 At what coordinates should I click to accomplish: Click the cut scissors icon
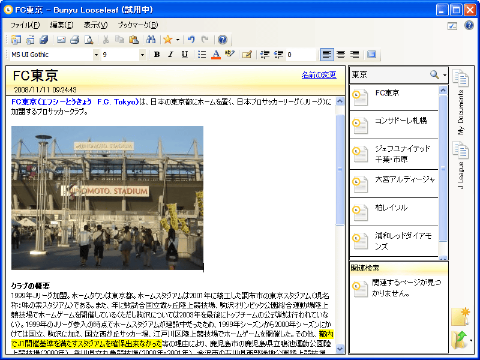(x=106, y=40)
